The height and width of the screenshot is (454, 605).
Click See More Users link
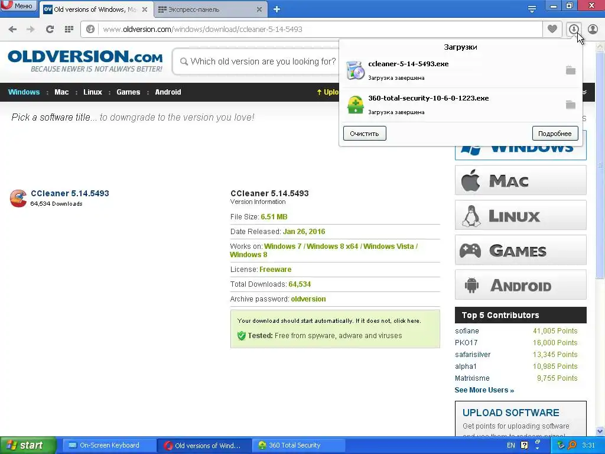click(484, 390)
